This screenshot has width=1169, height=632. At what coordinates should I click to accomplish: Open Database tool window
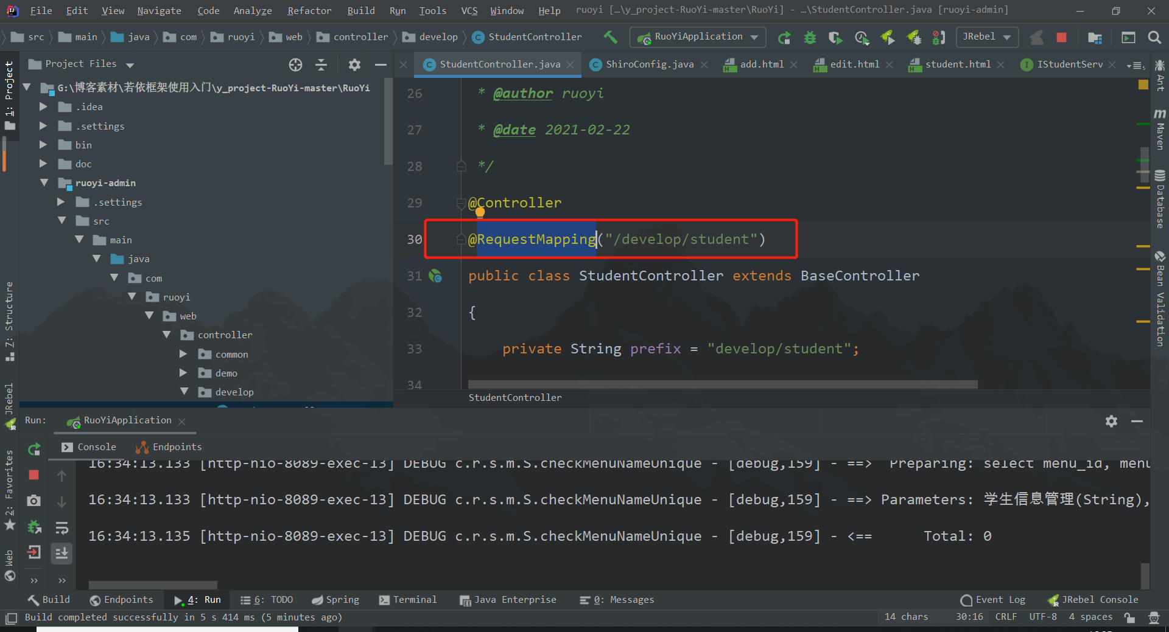pyautogui.click(x=1160, y=200)
